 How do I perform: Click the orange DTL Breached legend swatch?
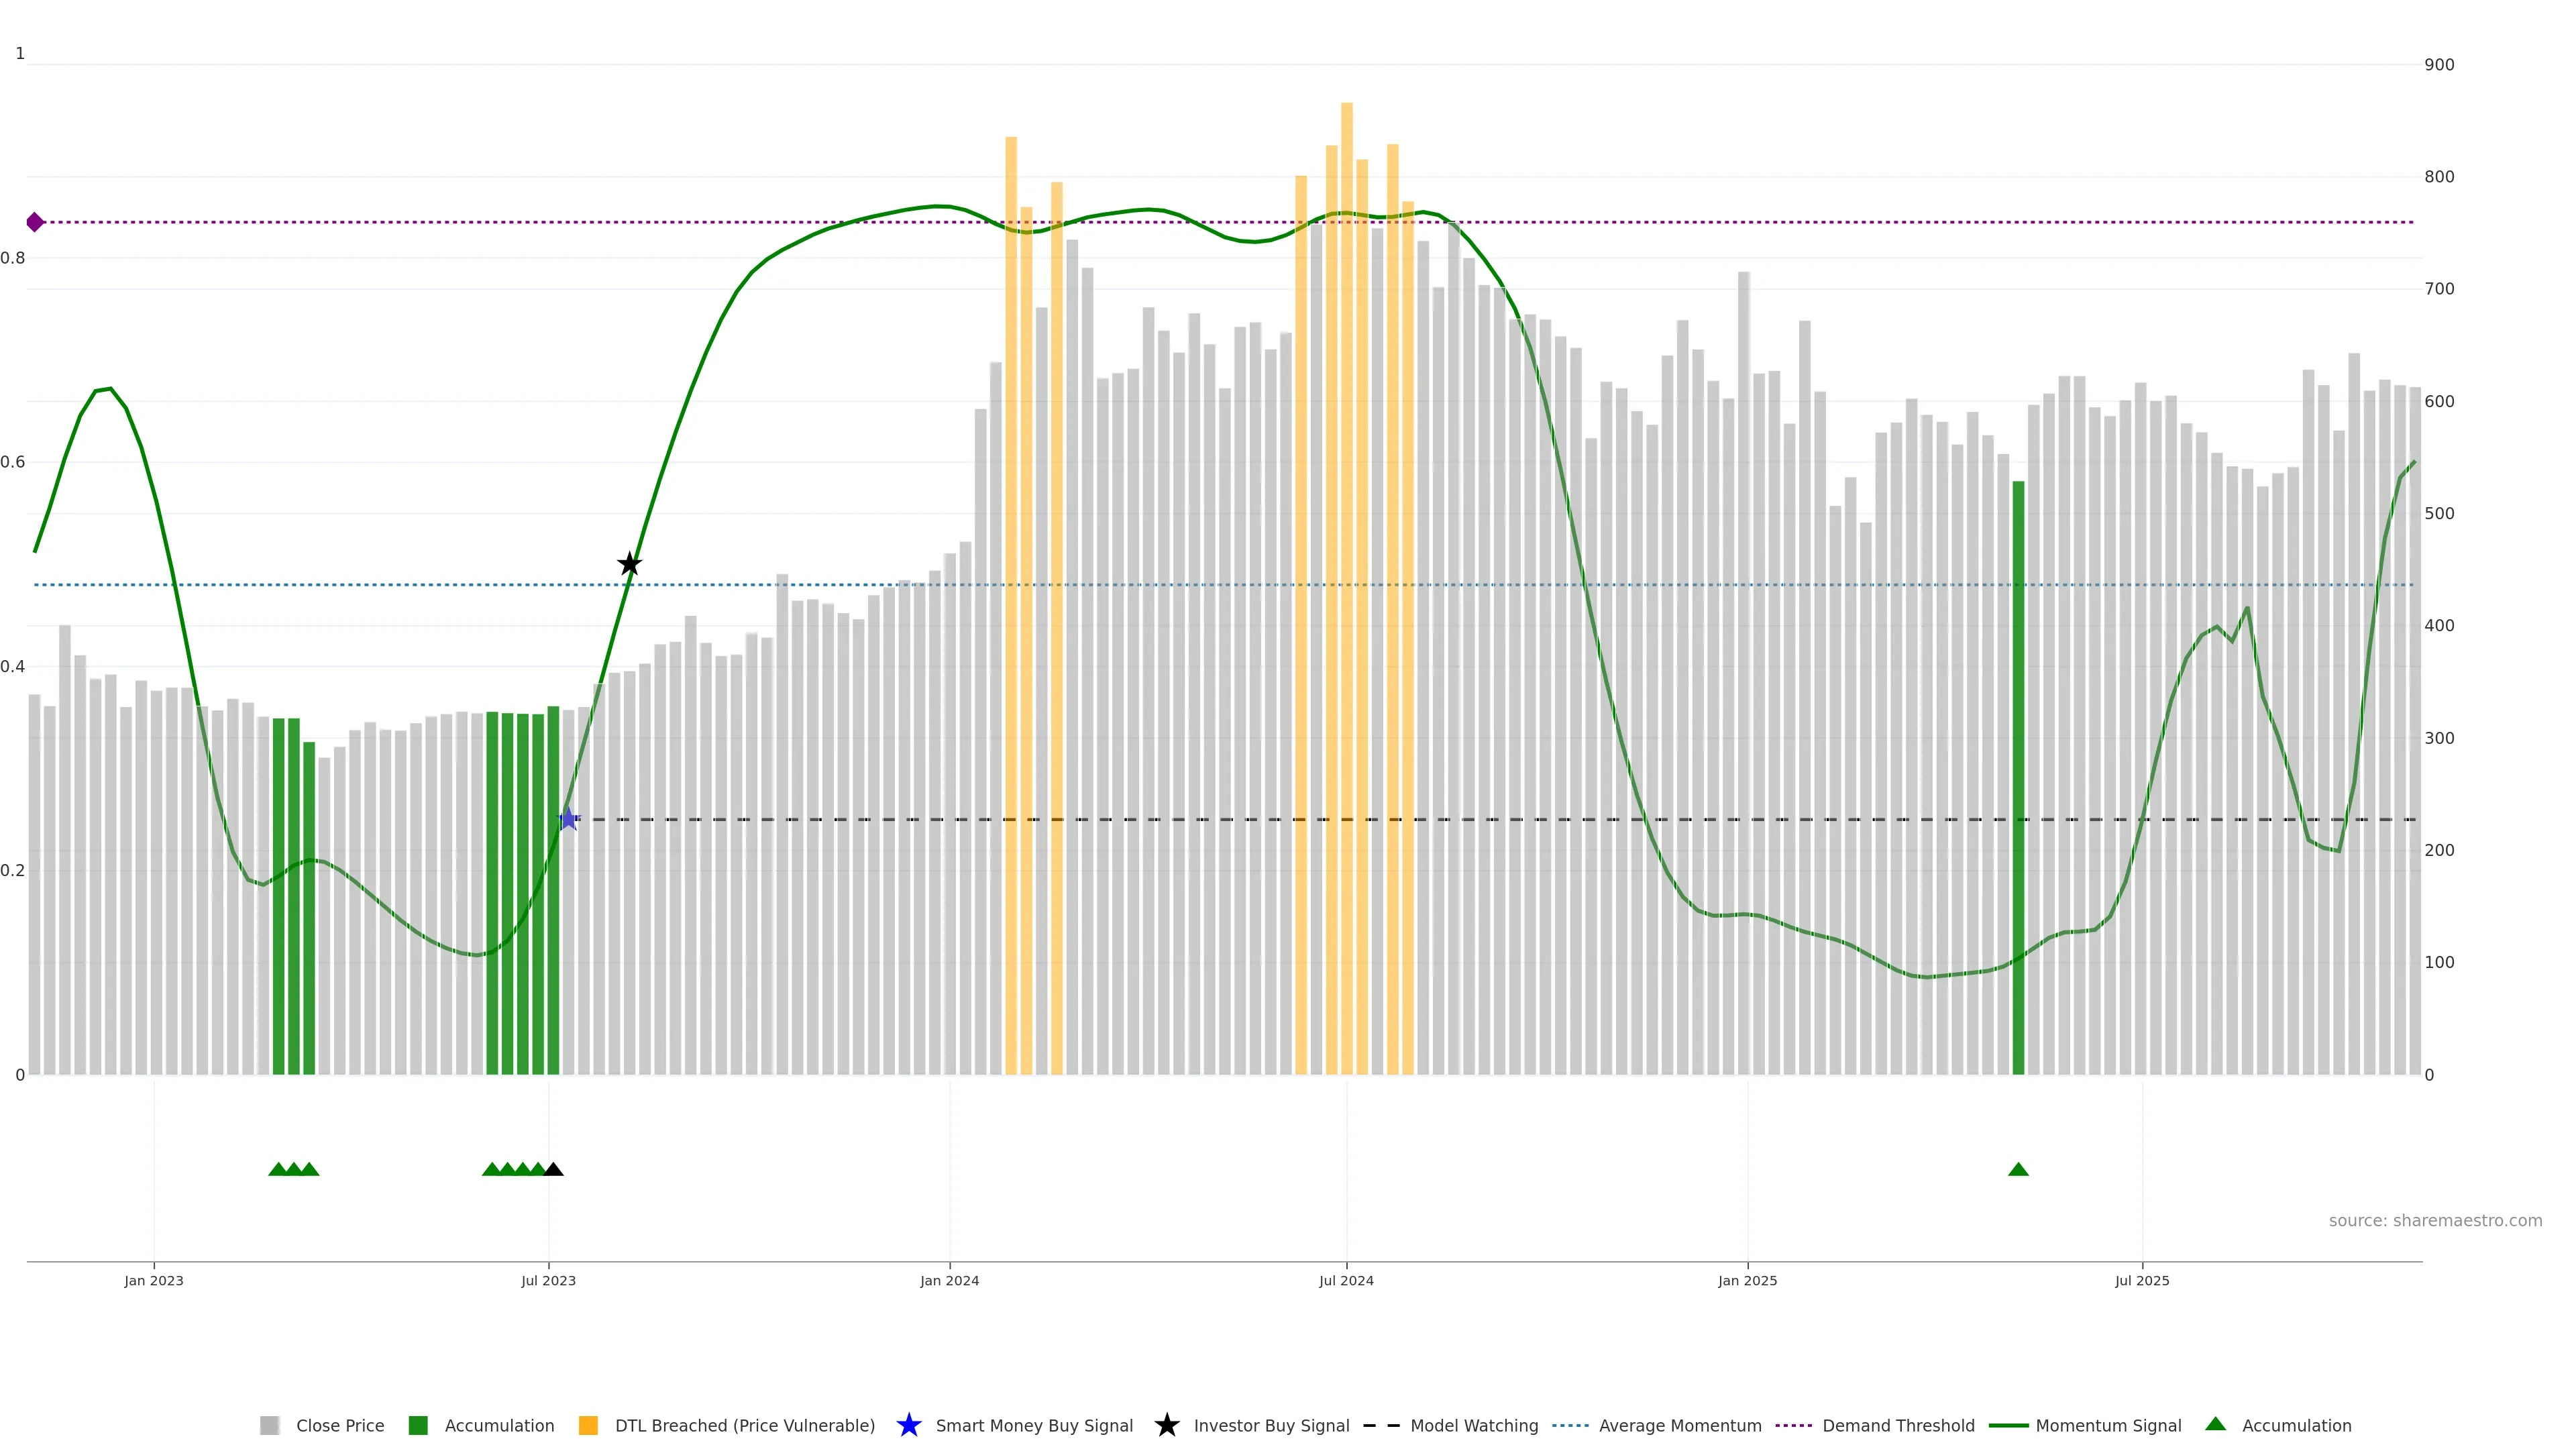(588, 1425)
